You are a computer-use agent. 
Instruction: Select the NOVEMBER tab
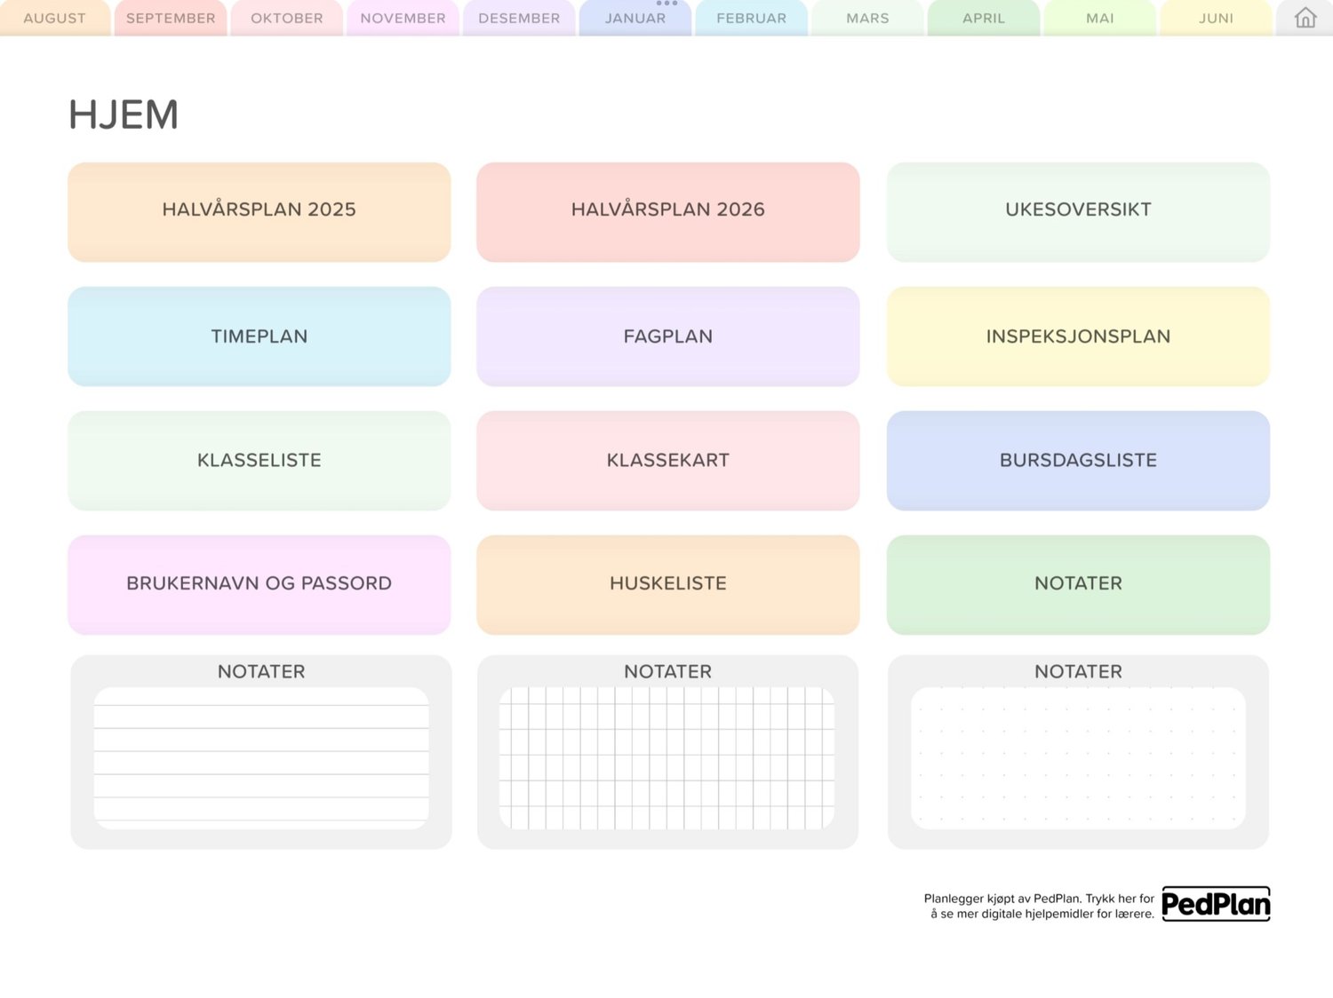click(x=403, y=18)
